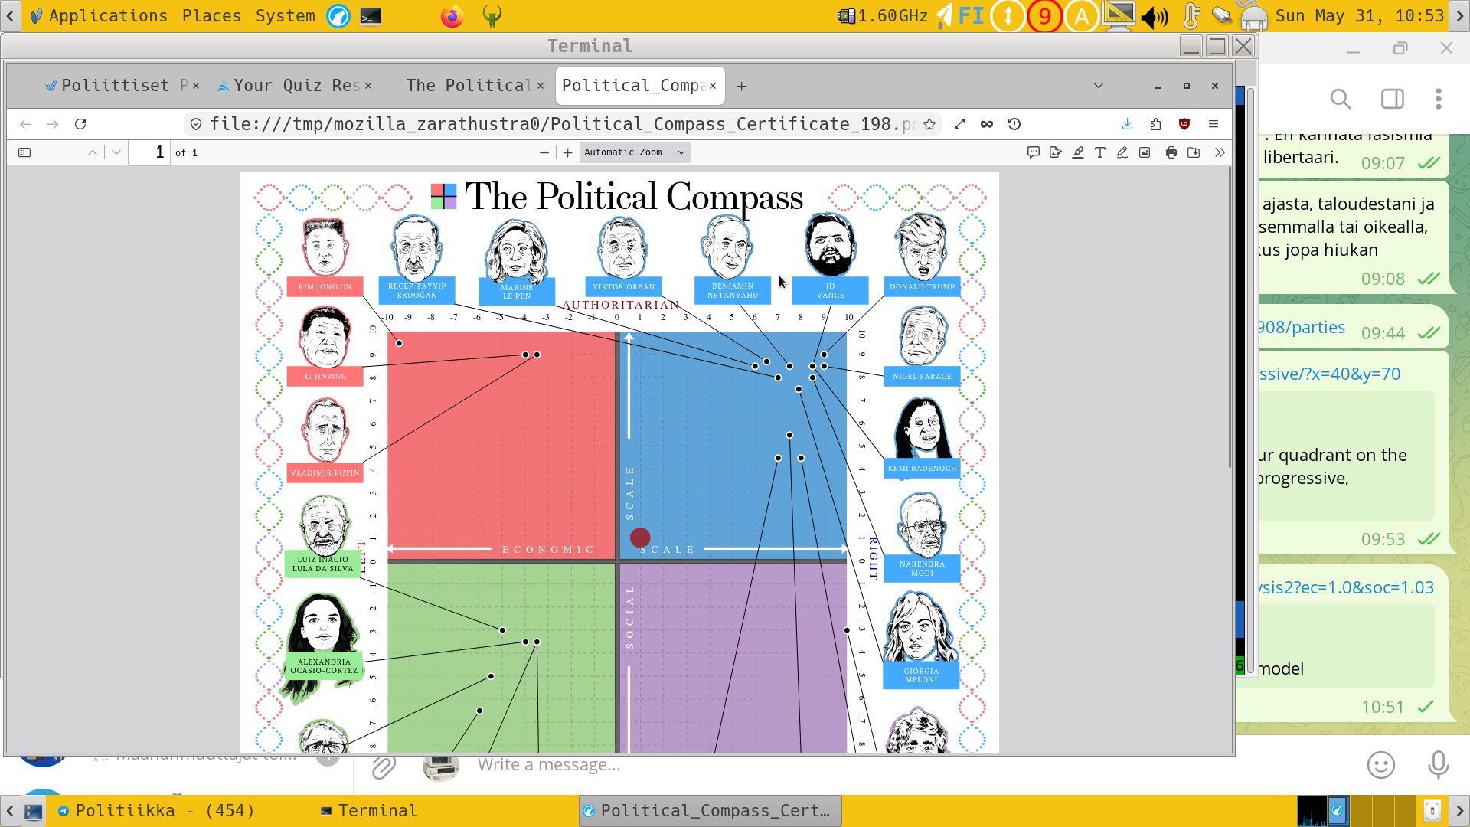The width and height of the screenshot is (1470, 827).
Task: Go to next PDF page
Action: pyautogui.click(x=116, y=152)
